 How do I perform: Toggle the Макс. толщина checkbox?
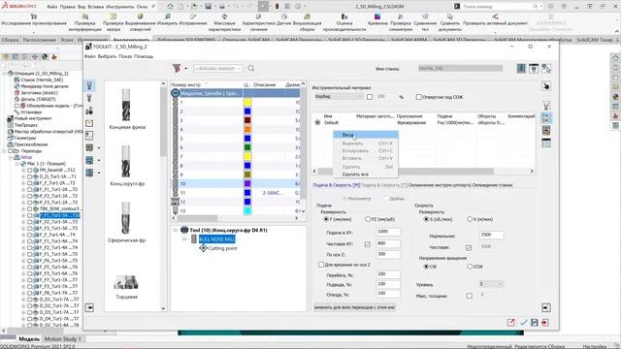coord(470,296)
